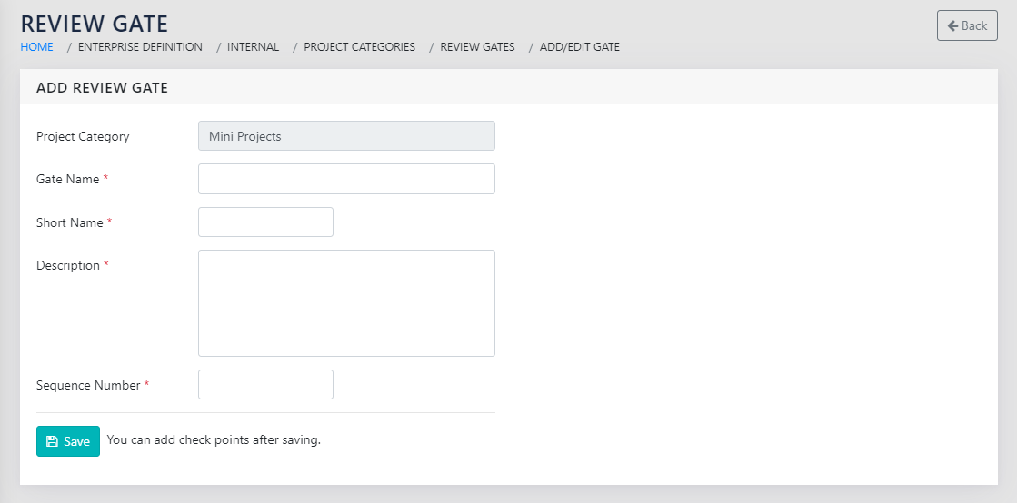
Task: Click the Description label
Action: pos(67,266)
